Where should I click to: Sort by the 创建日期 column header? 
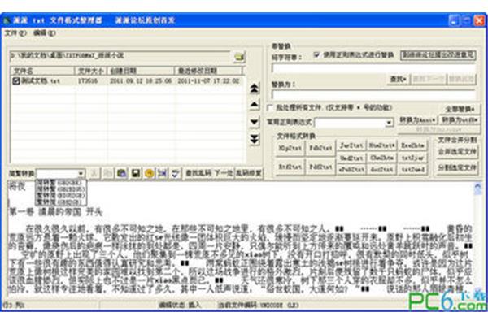[141, 71]
